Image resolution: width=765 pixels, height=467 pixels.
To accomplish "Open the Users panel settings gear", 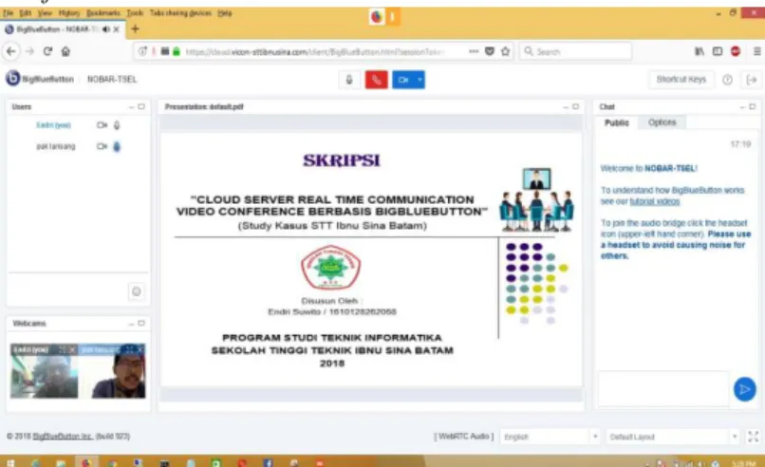I will pos(136,291).
